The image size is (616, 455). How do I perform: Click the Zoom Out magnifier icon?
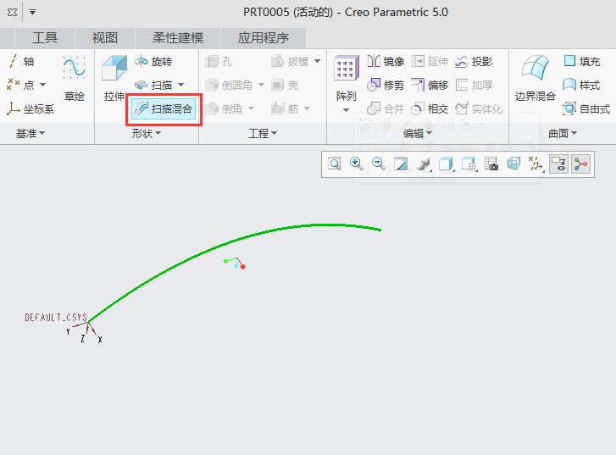point(378,164)
